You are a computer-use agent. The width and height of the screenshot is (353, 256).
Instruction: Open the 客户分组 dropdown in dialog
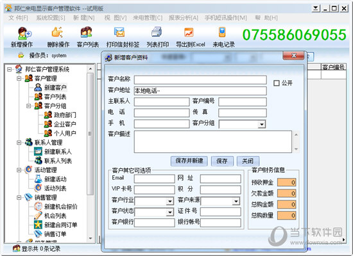[x=262, y=124]
